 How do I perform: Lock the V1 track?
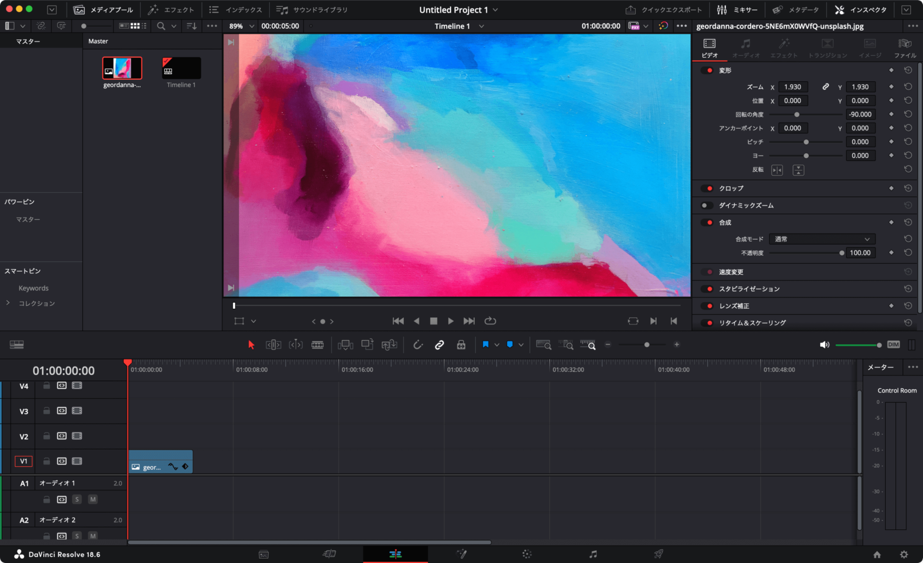tap(46, 461)
